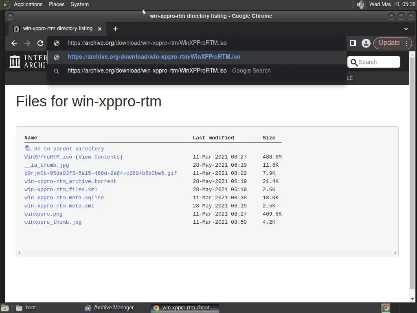
Task: Open the Chrome profile avatar
Action: pyautogui.click(x=366, y=43)
